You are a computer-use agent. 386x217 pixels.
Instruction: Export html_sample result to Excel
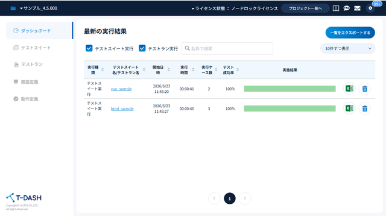tap(349, 108)
